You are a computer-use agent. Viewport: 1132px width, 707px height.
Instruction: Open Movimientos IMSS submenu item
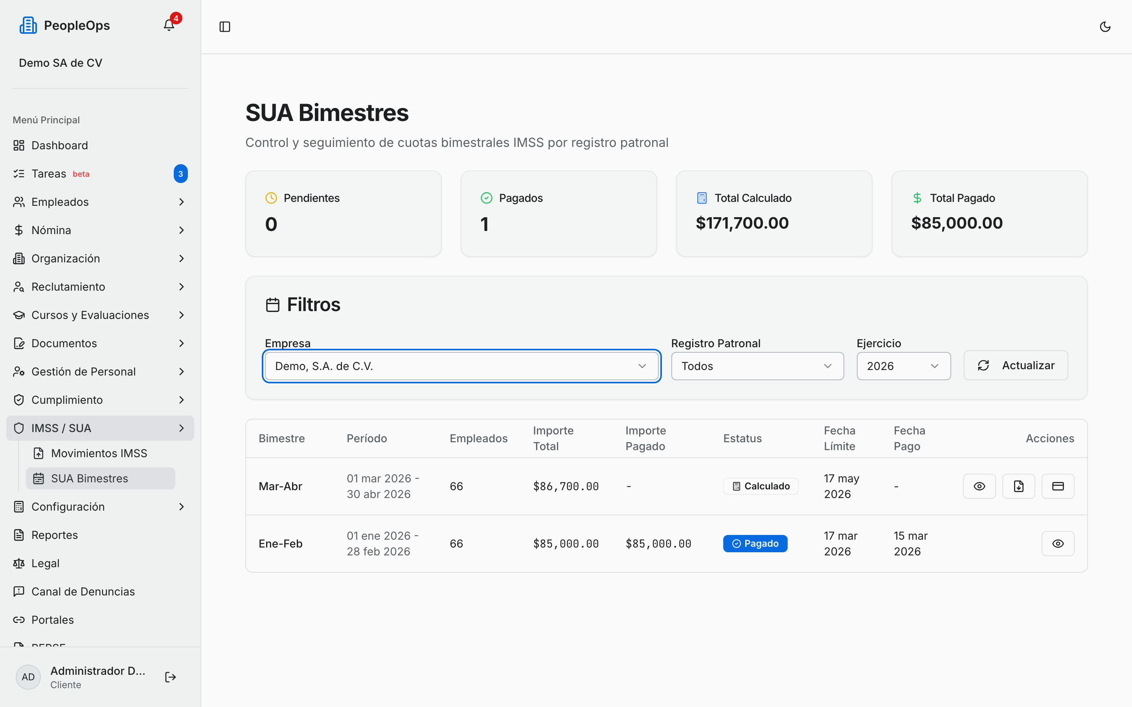click(x=100, y=453)
